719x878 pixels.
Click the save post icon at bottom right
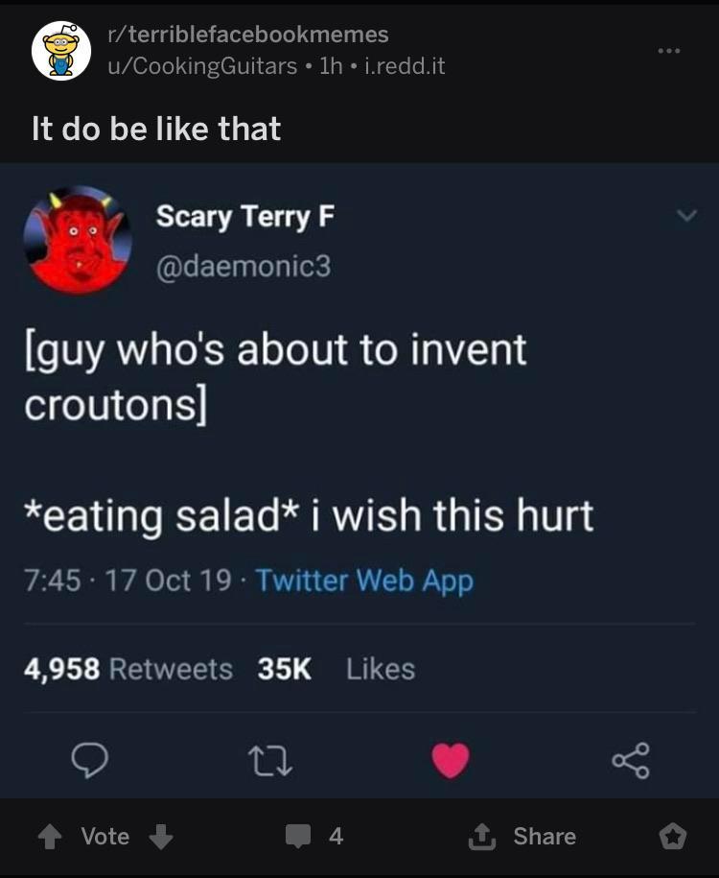pos(681,836)
